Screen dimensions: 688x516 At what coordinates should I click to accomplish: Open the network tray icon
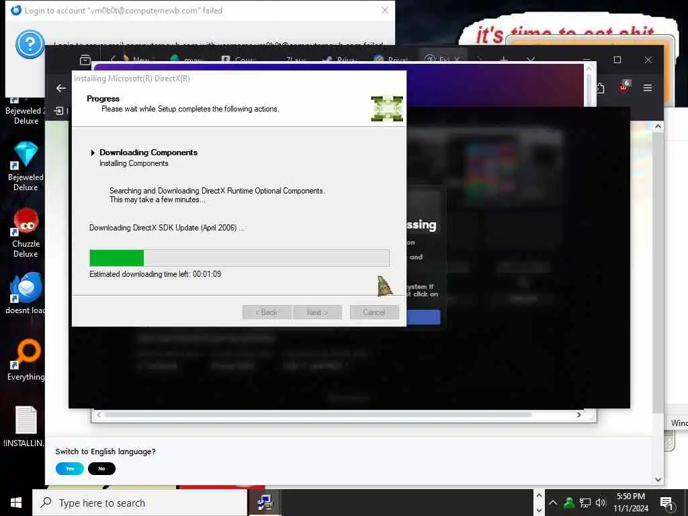pos(585,503)
